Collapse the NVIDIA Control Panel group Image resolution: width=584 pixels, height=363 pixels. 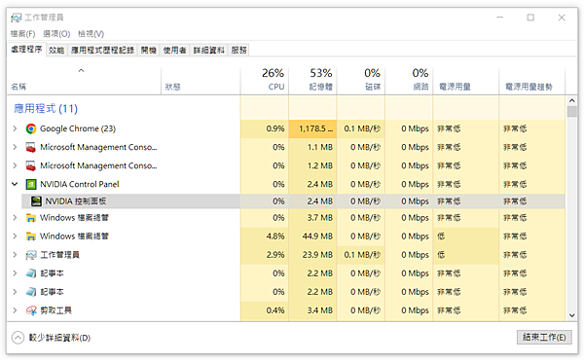15,184
